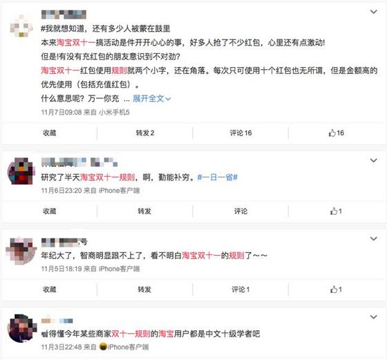Image resolution: width=387 pixels, height=360 pixels.
Task: Open the chevron menu on the last post
Action: [374, 317]
